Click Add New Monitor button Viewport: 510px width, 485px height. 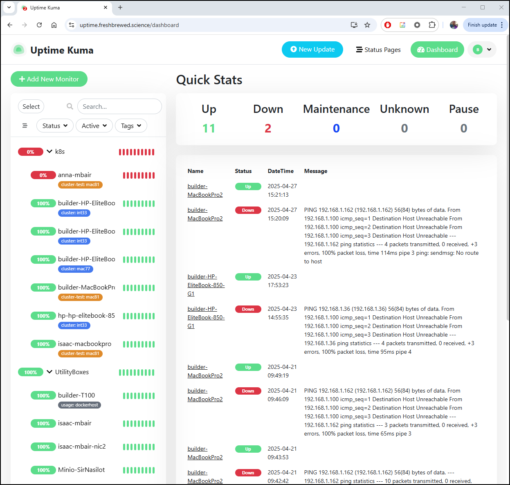pos(49,79)
